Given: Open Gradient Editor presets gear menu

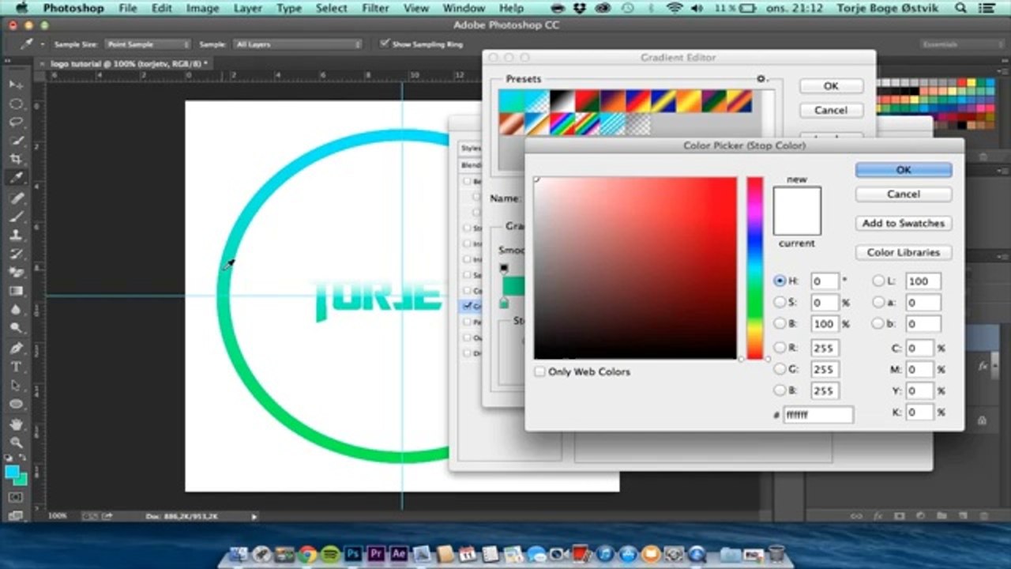Looking at the screenshot, I should 762,79.
